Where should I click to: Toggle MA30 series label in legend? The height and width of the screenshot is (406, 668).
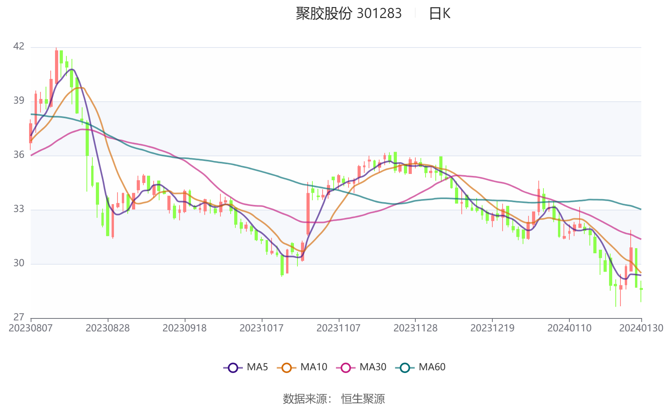(373, 367)
